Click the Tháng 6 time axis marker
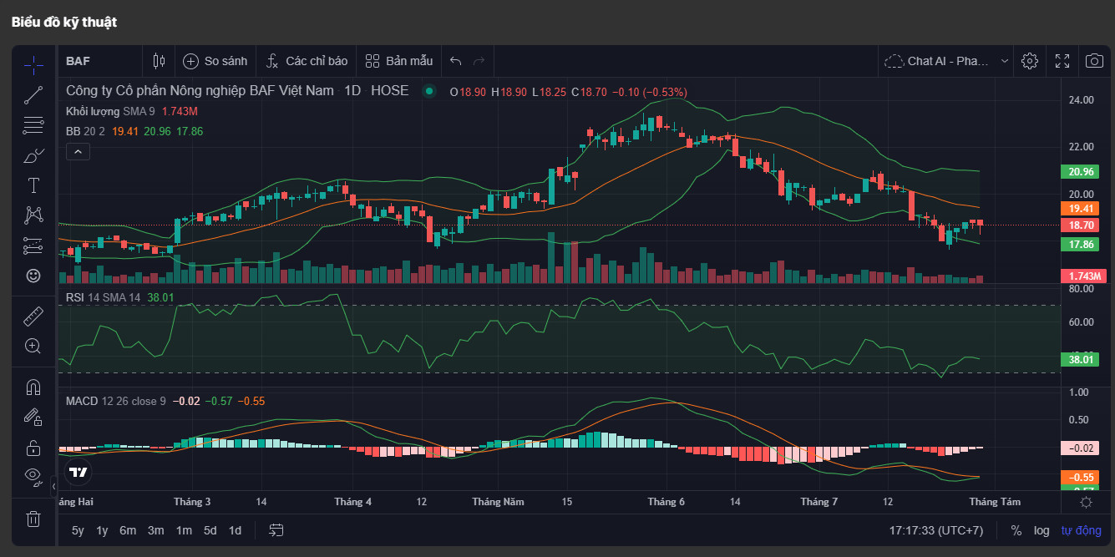 click(666, 502)
